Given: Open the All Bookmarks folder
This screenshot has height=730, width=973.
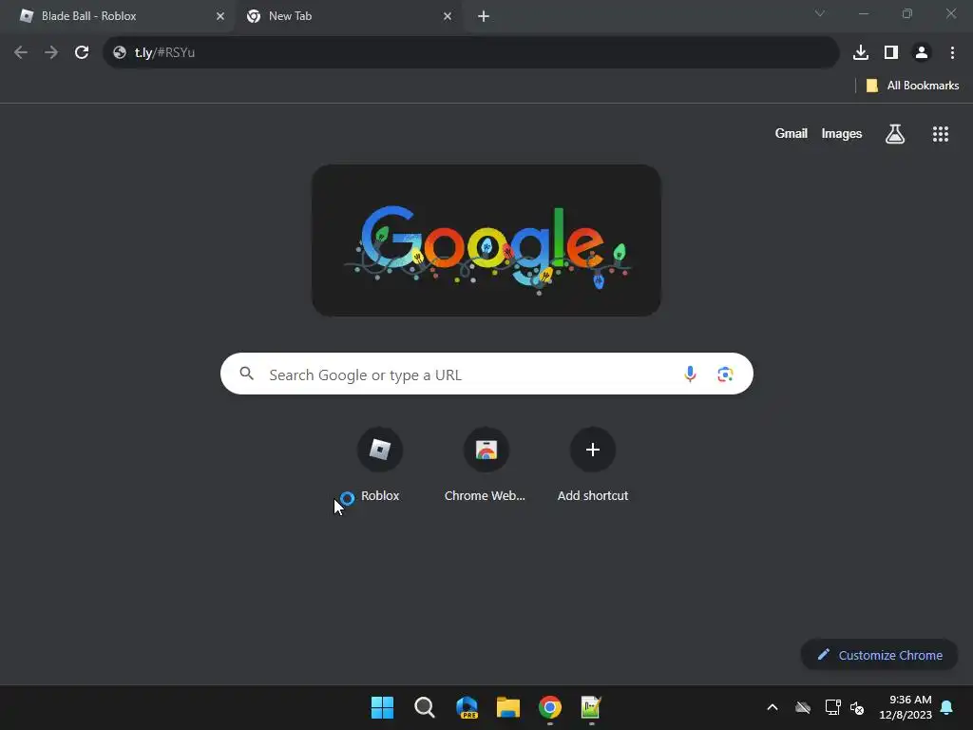Looking at the screenshot, I should [x=912, y=86].
